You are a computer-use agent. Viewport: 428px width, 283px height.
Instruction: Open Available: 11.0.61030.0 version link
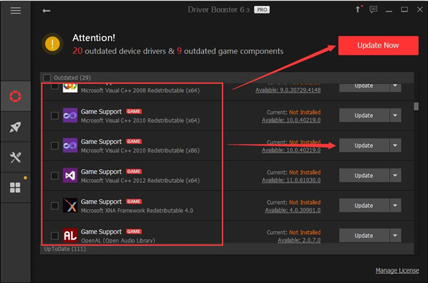point(291,180)
